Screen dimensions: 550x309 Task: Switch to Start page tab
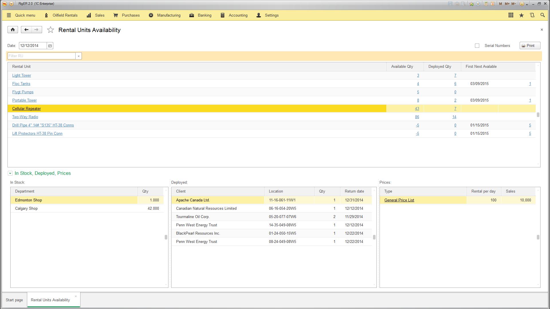click(x=14, y=300)
